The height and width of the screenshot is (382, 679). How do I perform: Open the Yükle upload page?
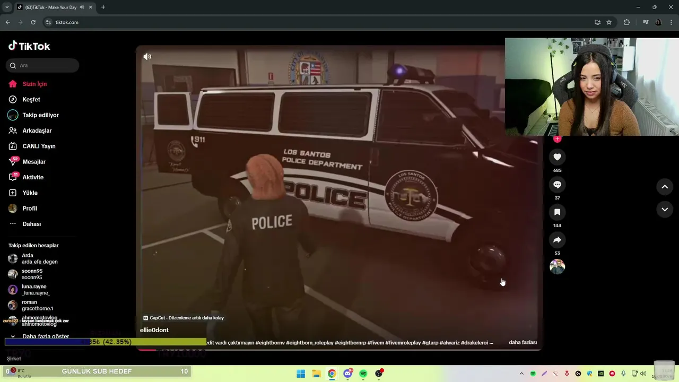[x=30, y=193]
